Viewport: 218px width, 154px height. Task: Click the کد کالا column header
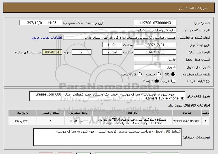pos(187,113)
